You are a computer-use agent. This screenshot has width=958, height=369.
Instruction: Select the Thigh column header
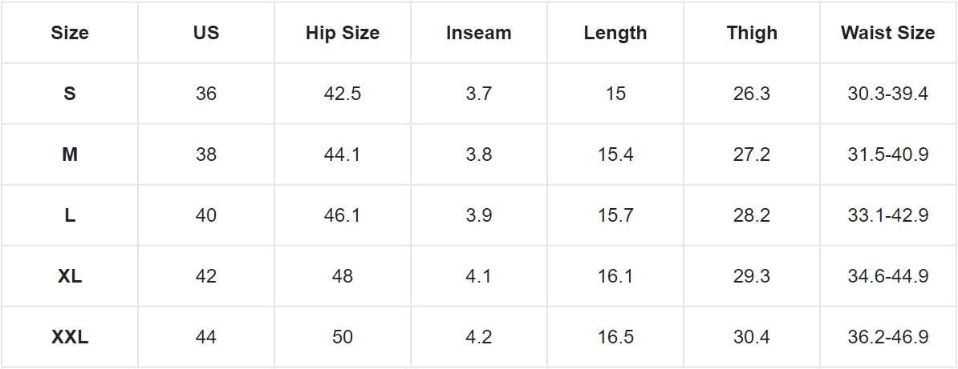[x=752, y=32]
